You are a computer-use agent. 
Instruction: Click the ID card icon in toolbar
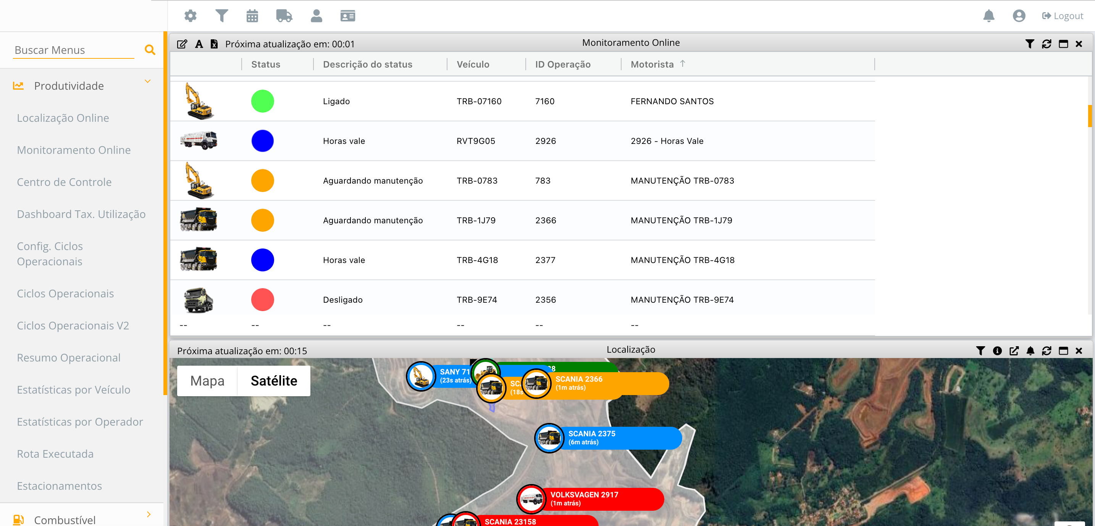pos(347,16)
